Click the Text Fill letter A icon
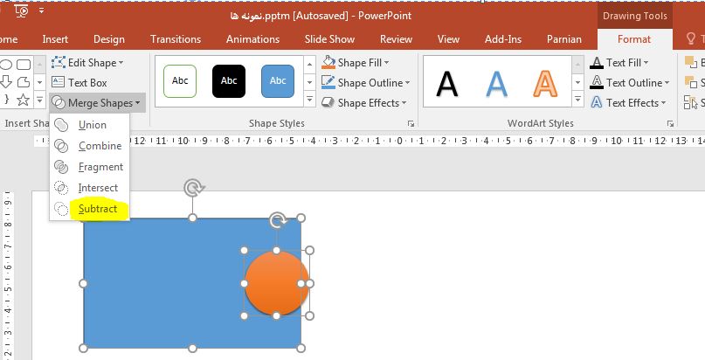 [x=596, y=62]
